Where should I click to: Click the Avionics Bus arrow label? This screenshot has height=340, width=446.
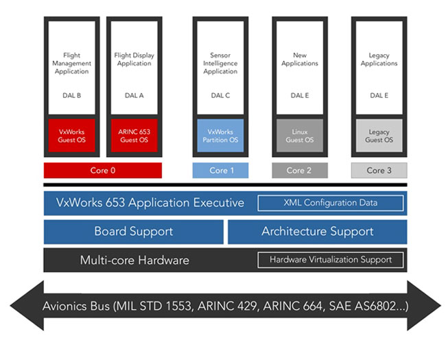click(x=222, y=304)
